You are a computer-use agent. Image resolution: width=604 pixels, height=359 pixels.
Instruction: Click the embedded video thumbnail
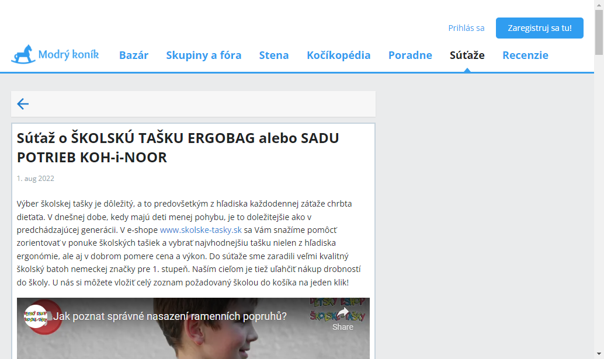tap(193, 329)
